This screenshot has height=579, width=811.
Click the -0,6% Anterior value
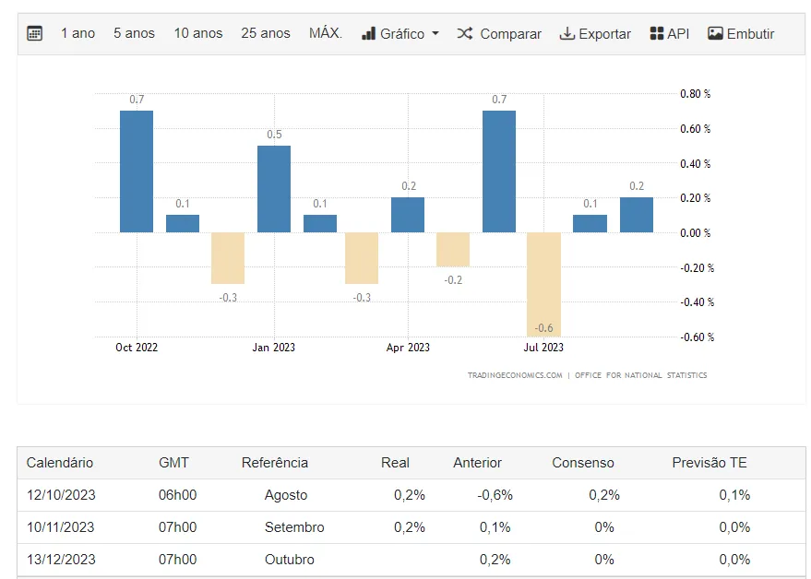click(495, 495)
